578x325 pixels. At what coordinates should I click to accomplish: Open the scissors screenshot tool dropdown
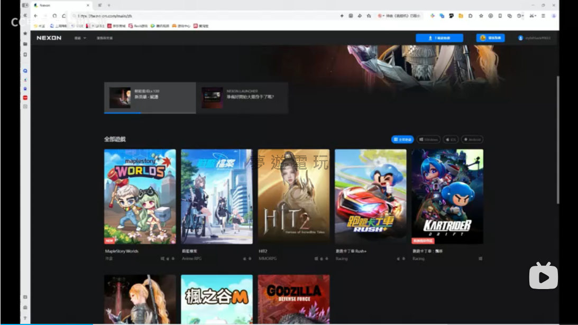533,16
